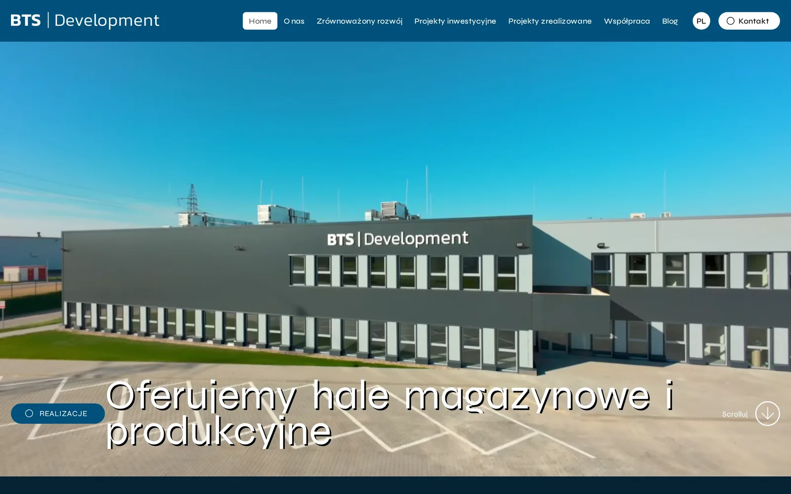Open the Blog link
This screenshot has width=791, height=494.
(x=670, y=21)
